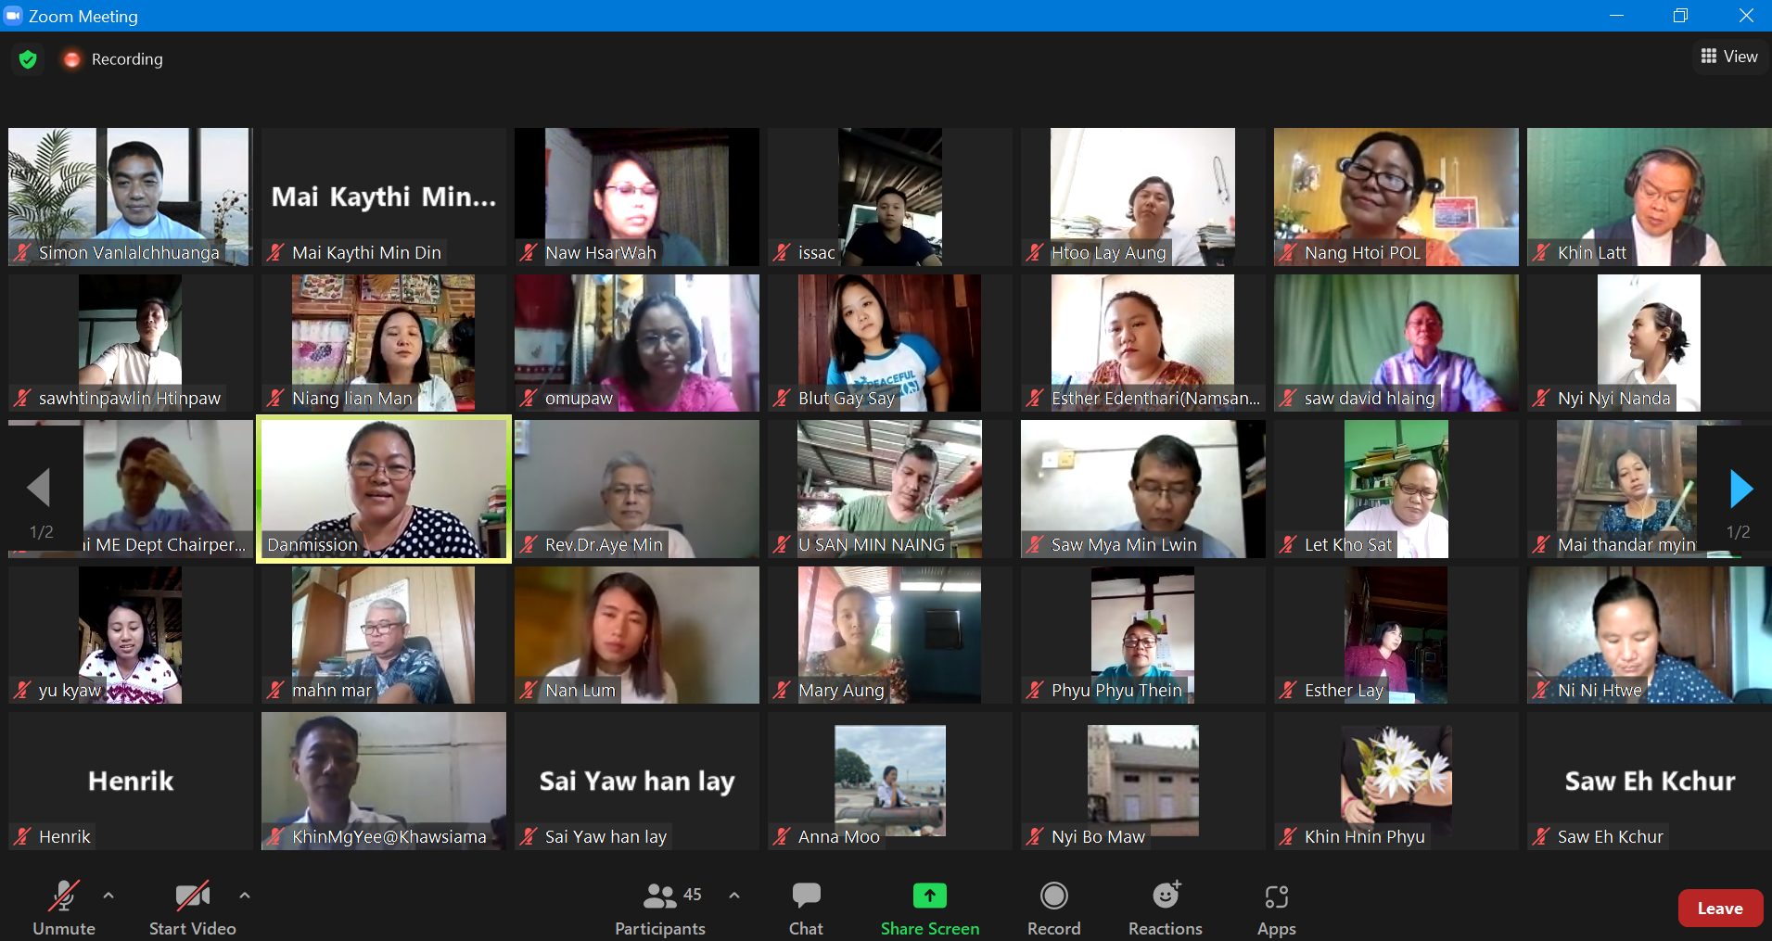Go to previous gallery page
The image size is (1772, 941).
pos(38,488)
